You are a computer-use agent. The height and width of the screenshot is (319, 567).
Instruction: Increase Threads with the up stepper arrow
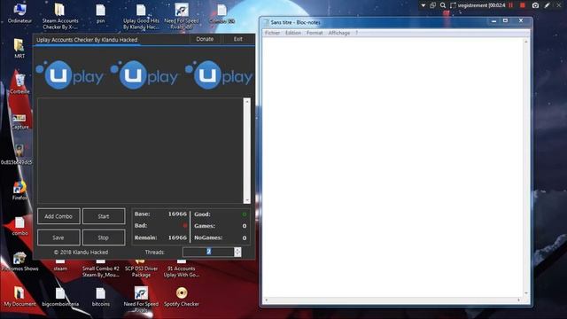tap(237, 250)
